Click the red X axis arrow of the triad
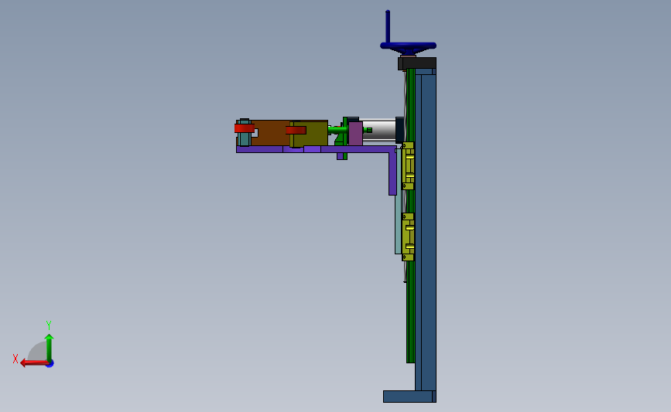The image size is (671, 412). [33, 363]
